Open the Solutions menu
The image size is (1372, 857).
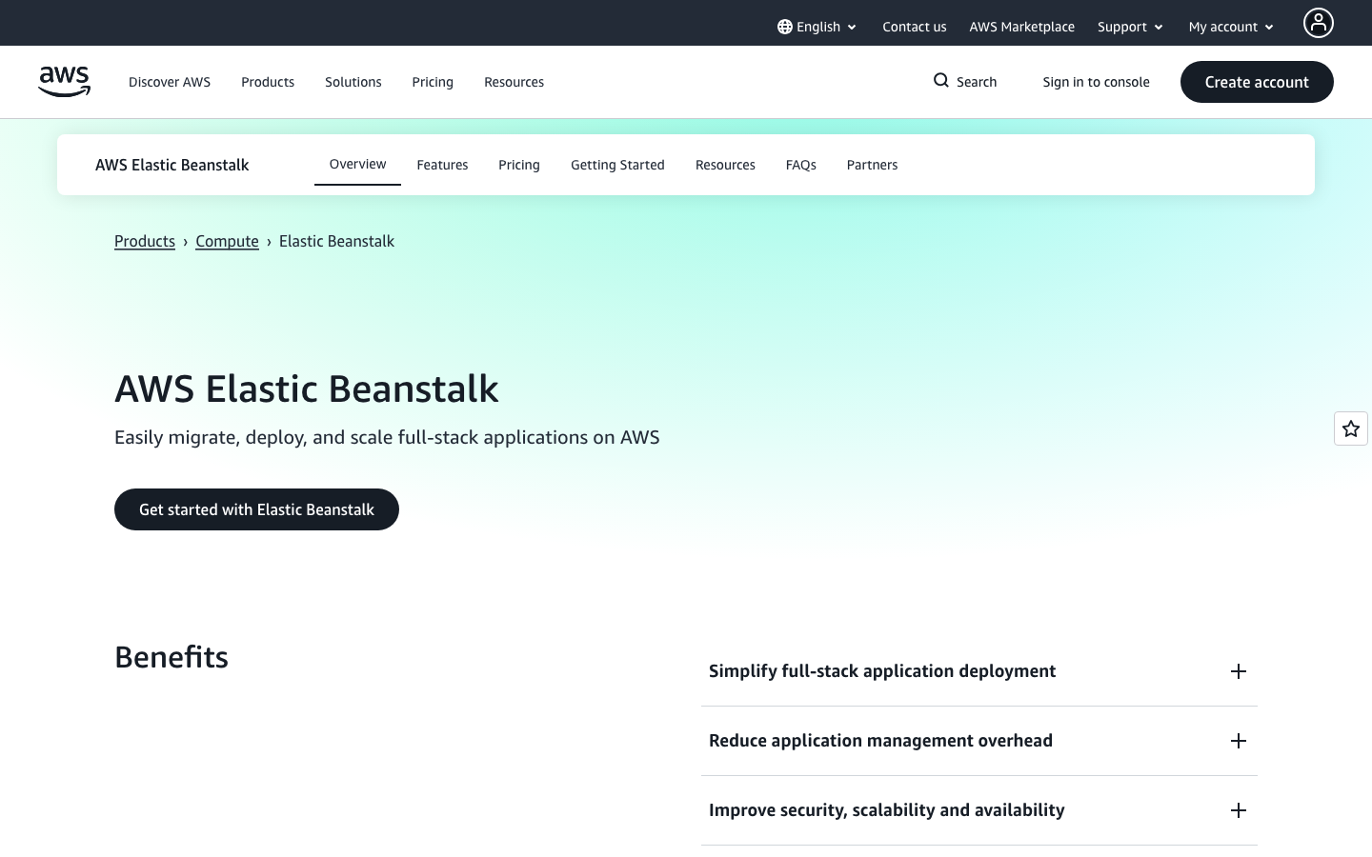pyautogui.click(x=353, y=82)
